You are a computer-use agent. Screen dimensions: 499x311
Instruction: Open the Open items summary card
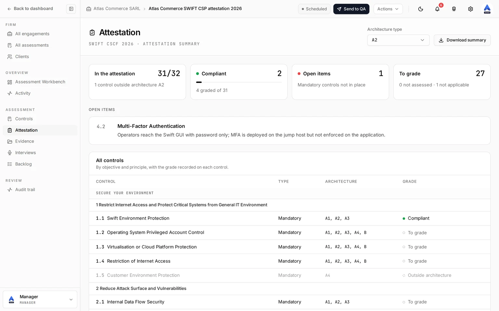point(340,82)
